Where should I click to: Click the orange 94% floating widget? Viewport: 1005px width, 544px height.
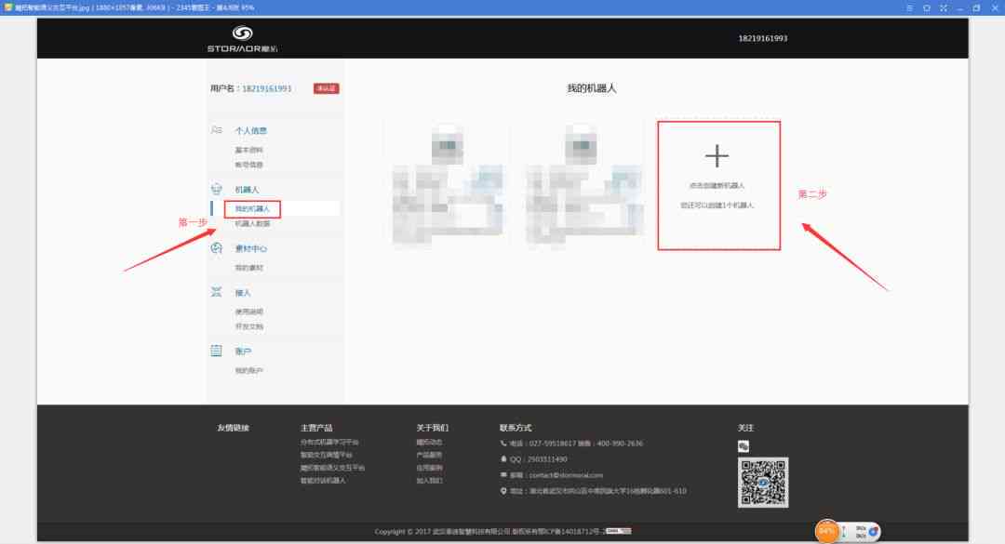(x=827, y=531)
